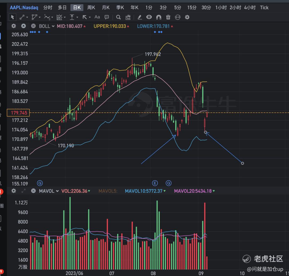
Task: Select the 5分 five-minute interval
Action: click(x=178, y=8)
